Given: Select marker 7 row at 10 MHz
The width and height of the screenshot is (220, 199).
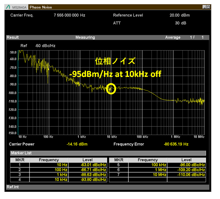Looking at the screenshot, I should (x=157, y=175).
